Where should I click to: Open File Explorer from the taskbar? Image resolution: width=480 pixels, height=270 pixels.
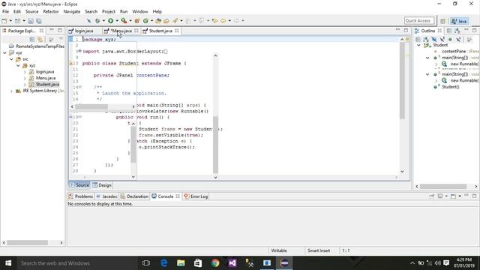point(181,263)
